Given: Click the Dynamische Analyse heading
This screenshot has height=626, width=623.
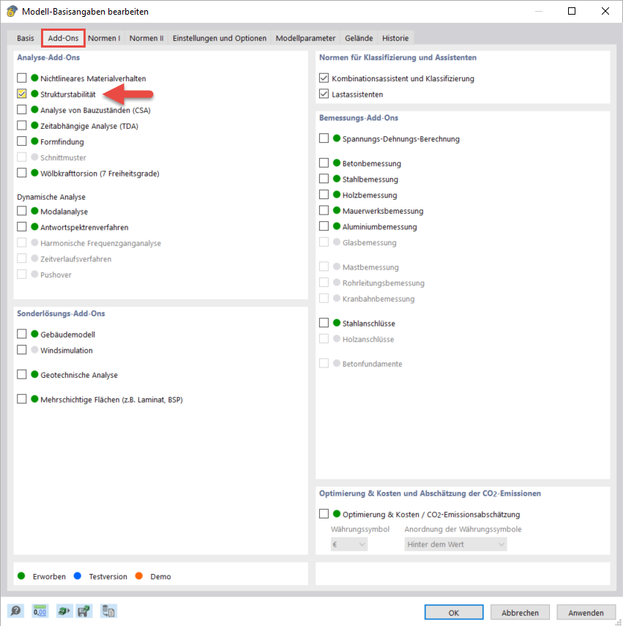Looking at the screenshot, I should [x=51, y=197].
